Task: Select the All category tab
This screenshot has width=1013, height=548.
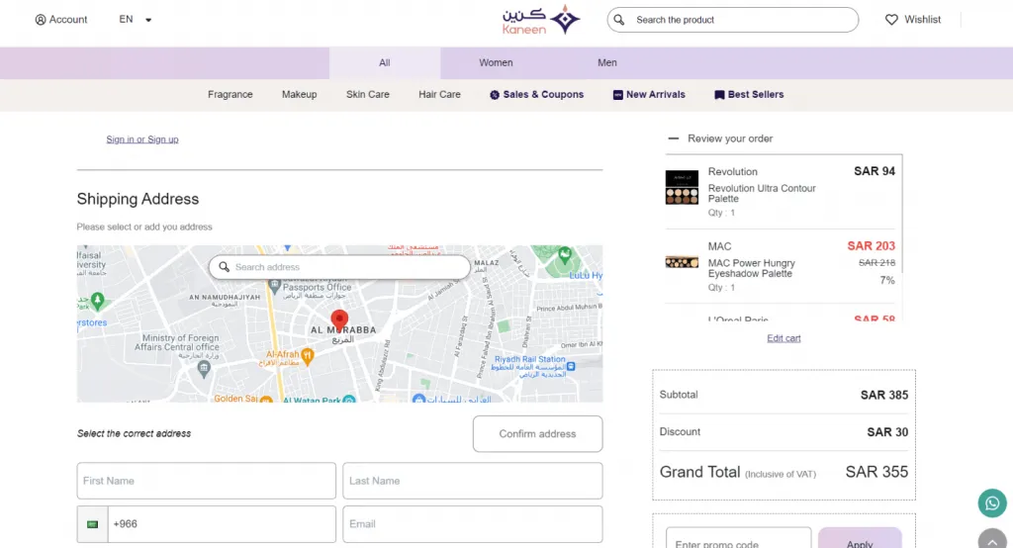Action: [x=385, y=62]
